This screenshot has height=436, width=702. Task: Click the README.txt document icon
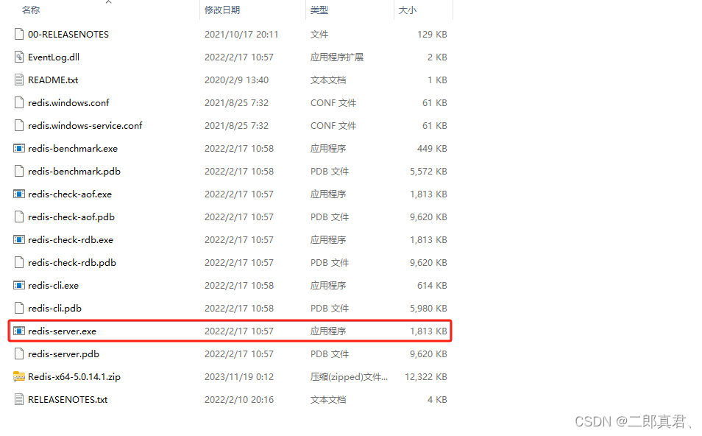click(x=19, y=80)
